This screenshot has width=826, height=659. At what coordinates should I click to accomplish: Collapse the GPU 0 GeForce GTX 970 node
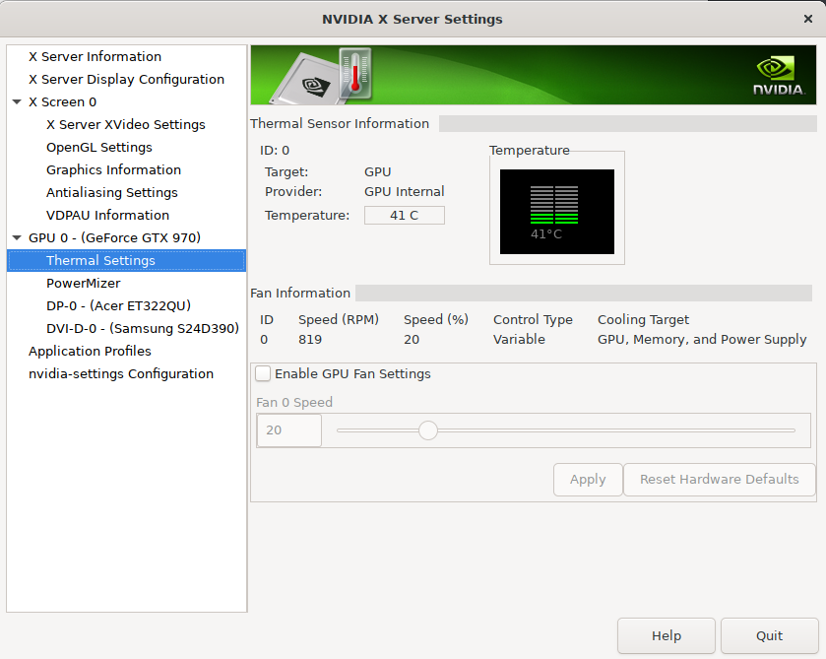(x=17, y=237)
